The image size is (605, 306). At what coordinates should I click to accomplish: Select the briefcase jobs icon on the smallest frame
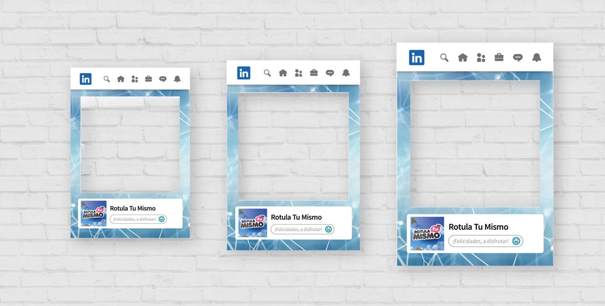point(149,79)
